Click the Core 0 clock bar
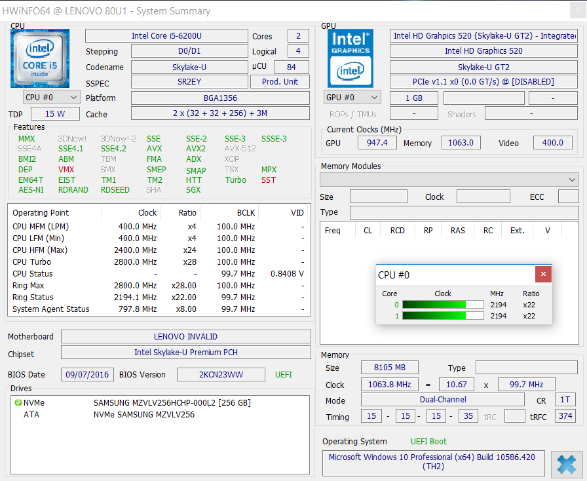 click(x=443, y=305)
